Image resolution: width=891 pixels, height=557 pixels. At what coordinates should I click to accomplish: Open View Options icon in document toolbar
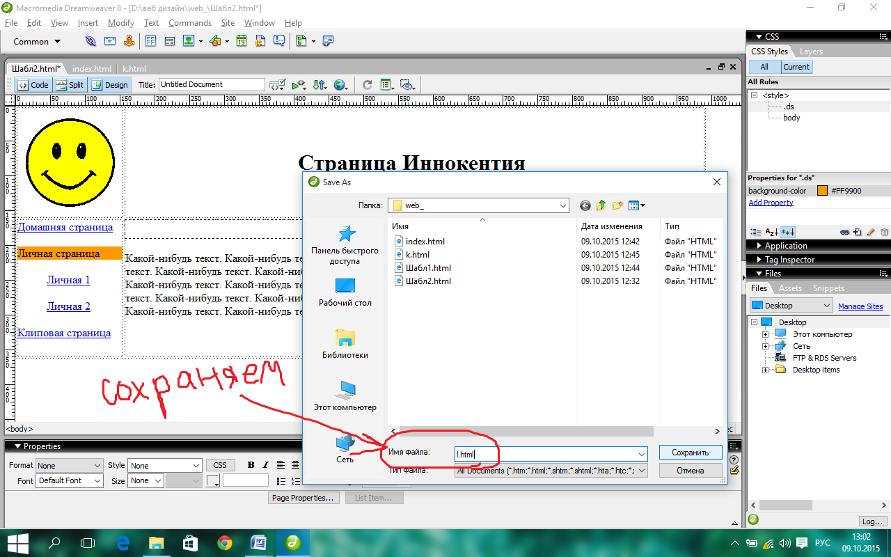(387, 85)
